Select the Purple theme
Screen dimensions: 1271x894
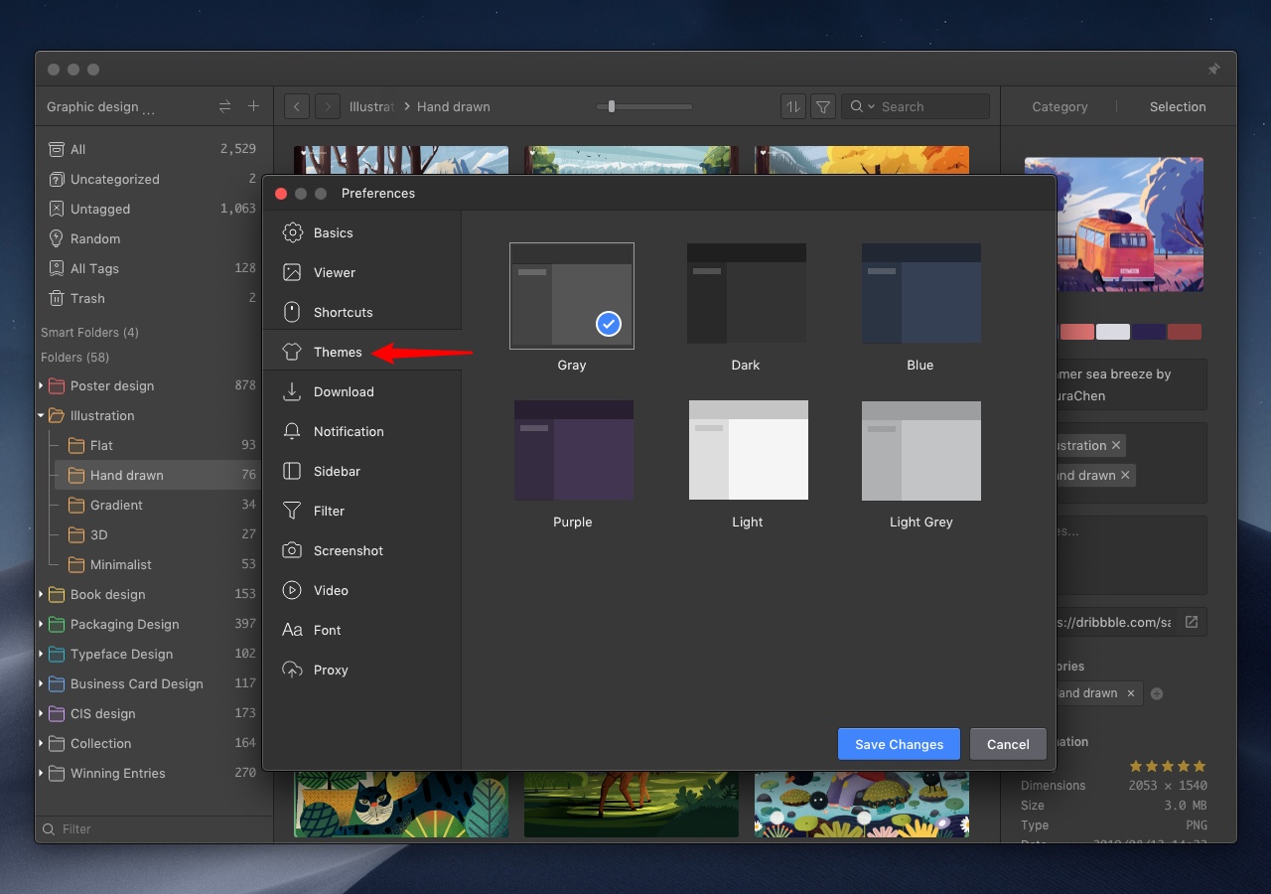point(574,451)
